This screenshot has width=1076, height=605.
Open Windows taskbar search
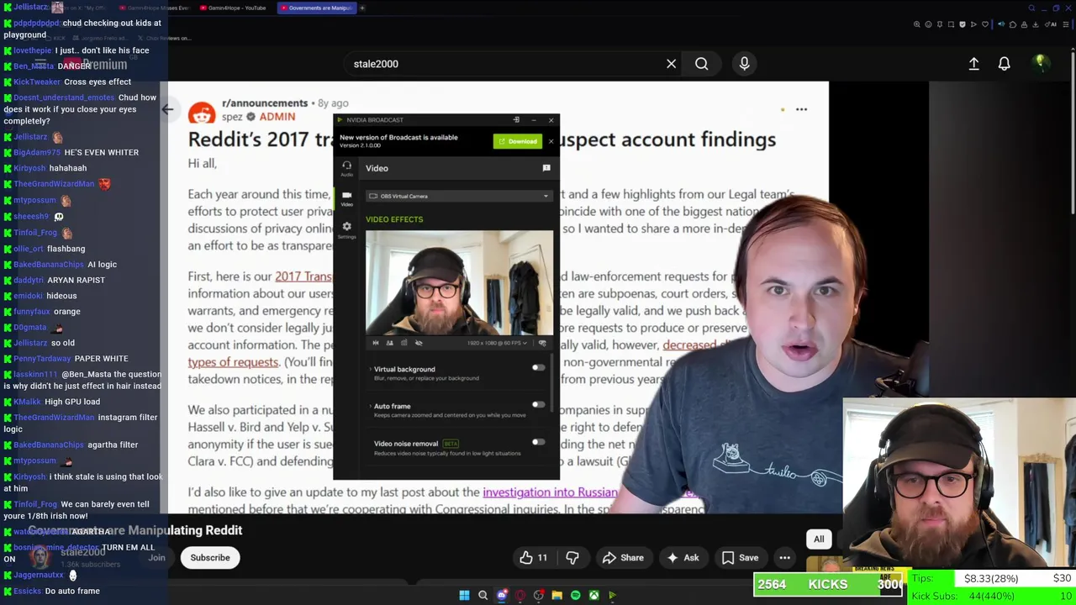(483, 595)
